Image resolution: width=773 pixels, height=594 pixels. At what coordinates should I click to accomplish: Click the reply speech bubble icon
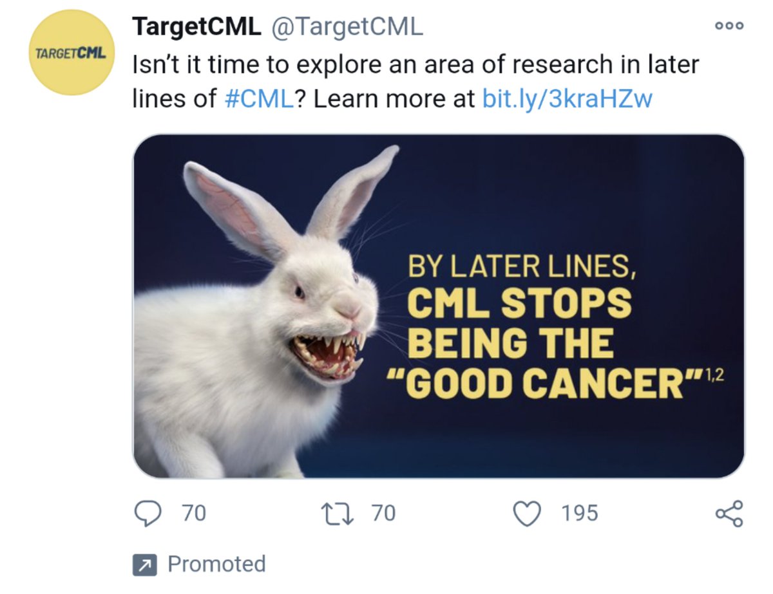coord(148,514)
